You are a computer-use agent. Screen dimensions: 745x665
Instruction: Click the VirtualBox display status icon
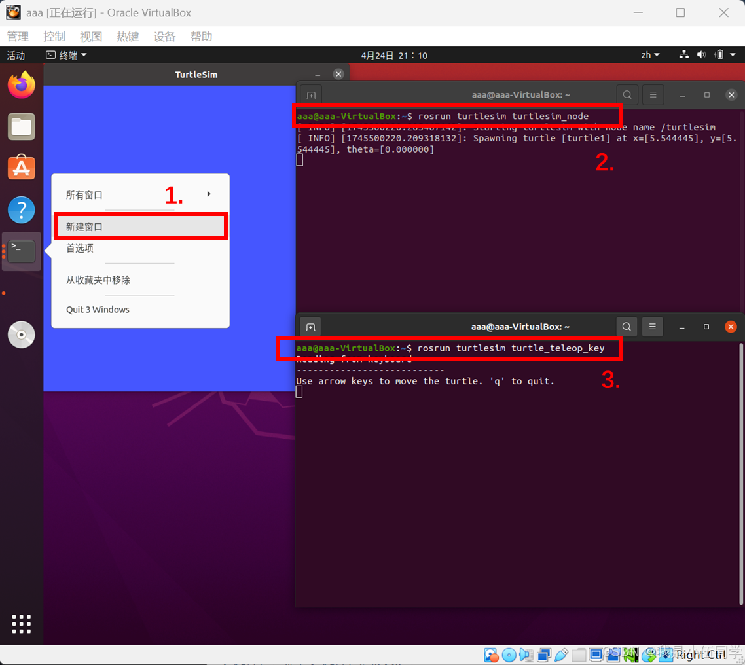(596, 655)
